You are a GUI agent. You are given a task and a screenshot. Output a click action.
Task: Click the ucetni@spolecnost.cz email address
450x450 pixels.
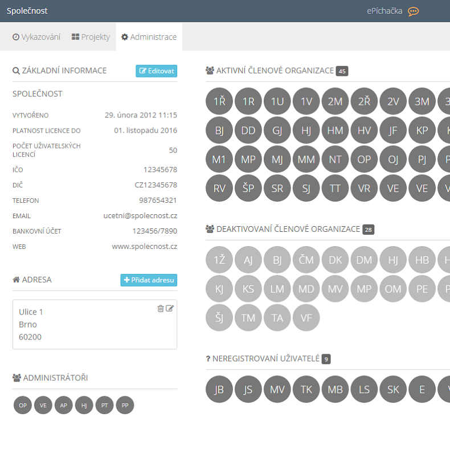[x=140, y=216]
